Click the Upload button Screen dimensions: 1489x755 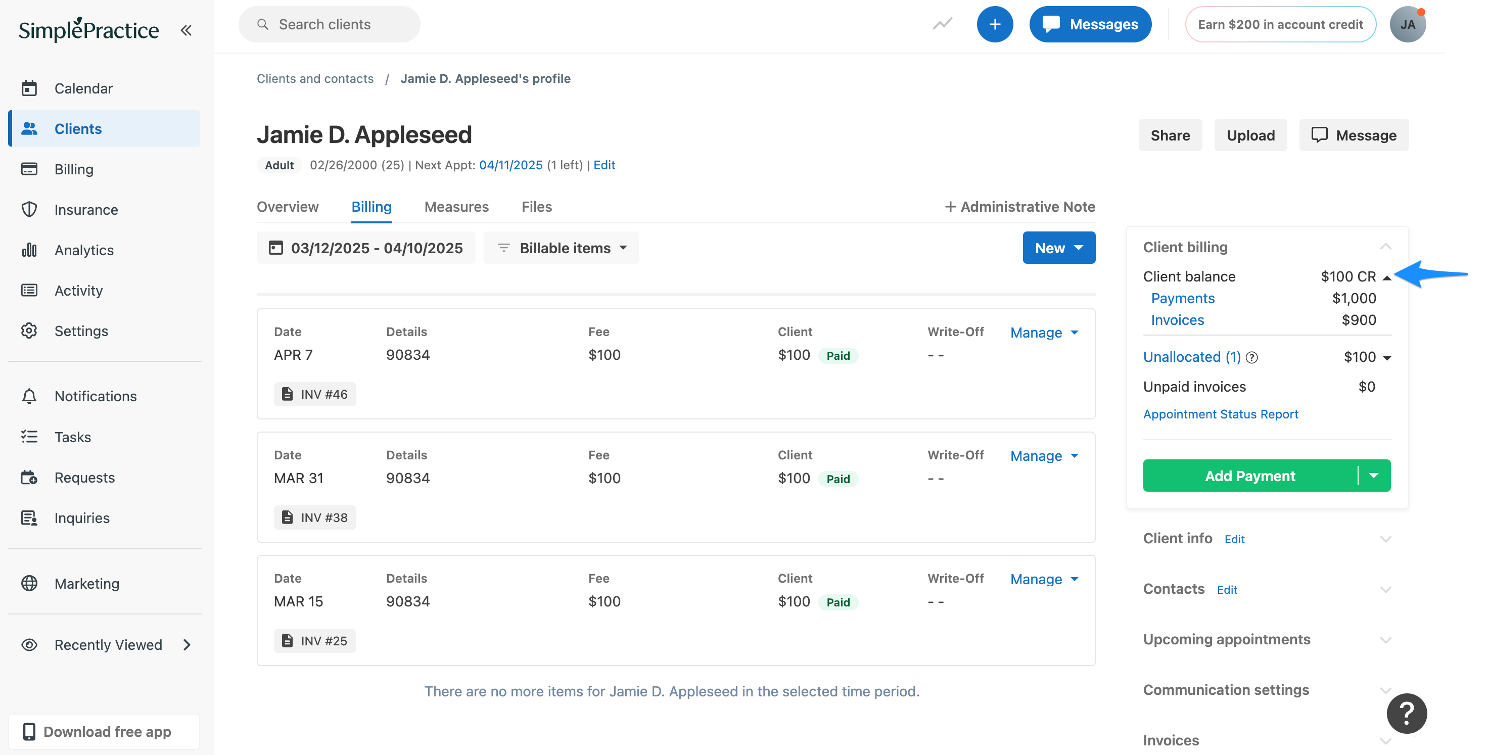[x=1250, y=135]
